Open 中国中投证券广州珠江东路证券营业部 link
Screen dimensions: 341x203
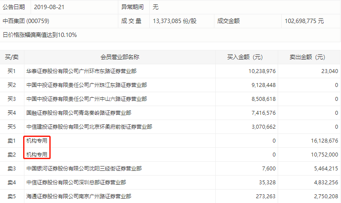click(x=86, y=85)
